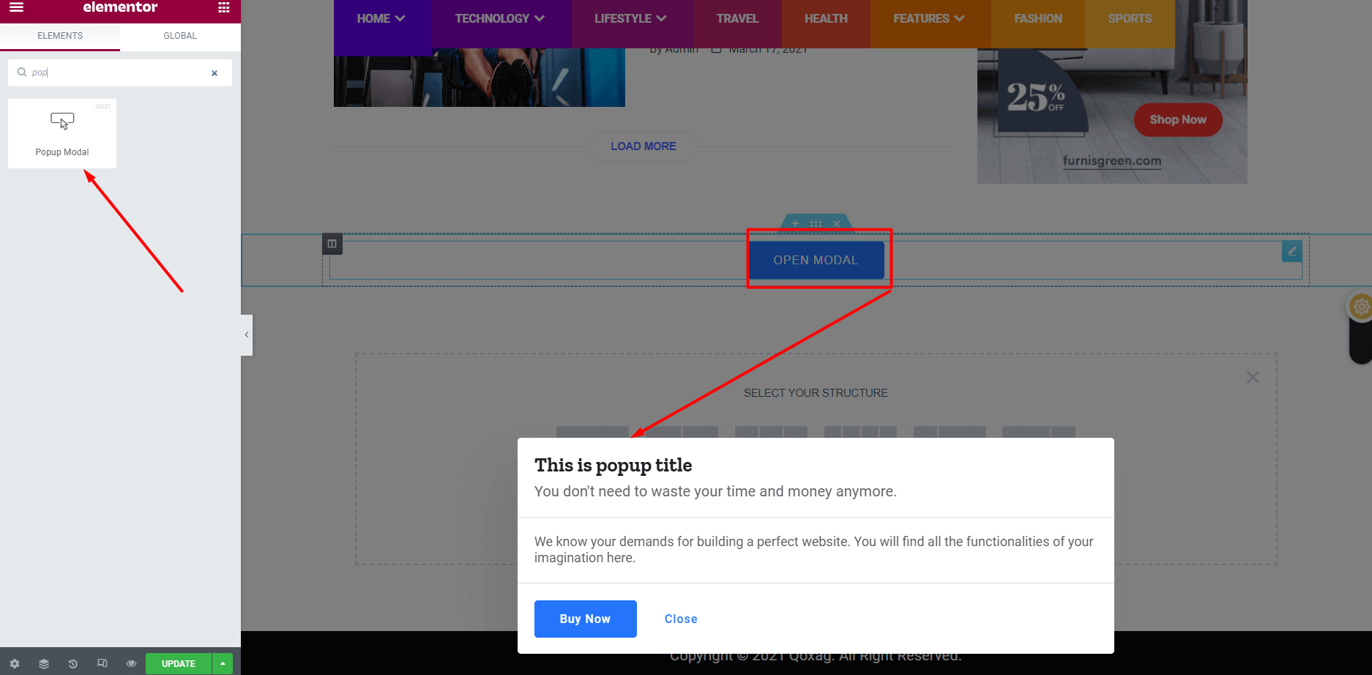Toggle page preview with the eye icon
1372x675 pixels.
pos(131,663)
